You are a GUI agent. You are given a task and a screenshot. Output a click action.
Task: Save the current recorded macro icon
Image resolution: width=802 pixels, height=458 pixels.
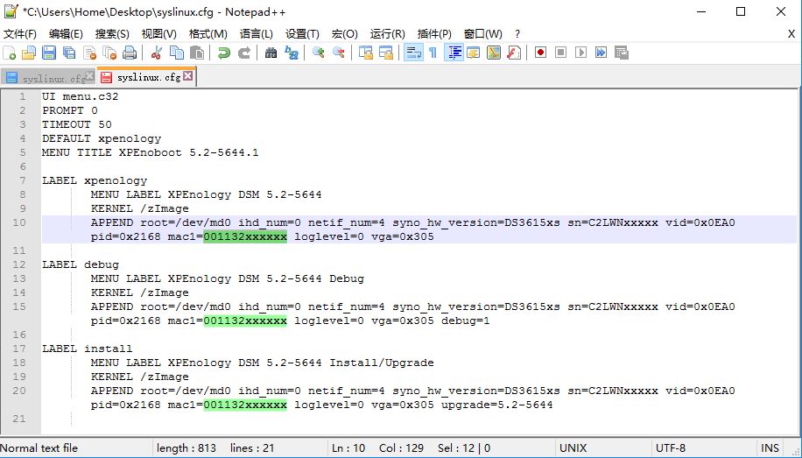(621, 53)
